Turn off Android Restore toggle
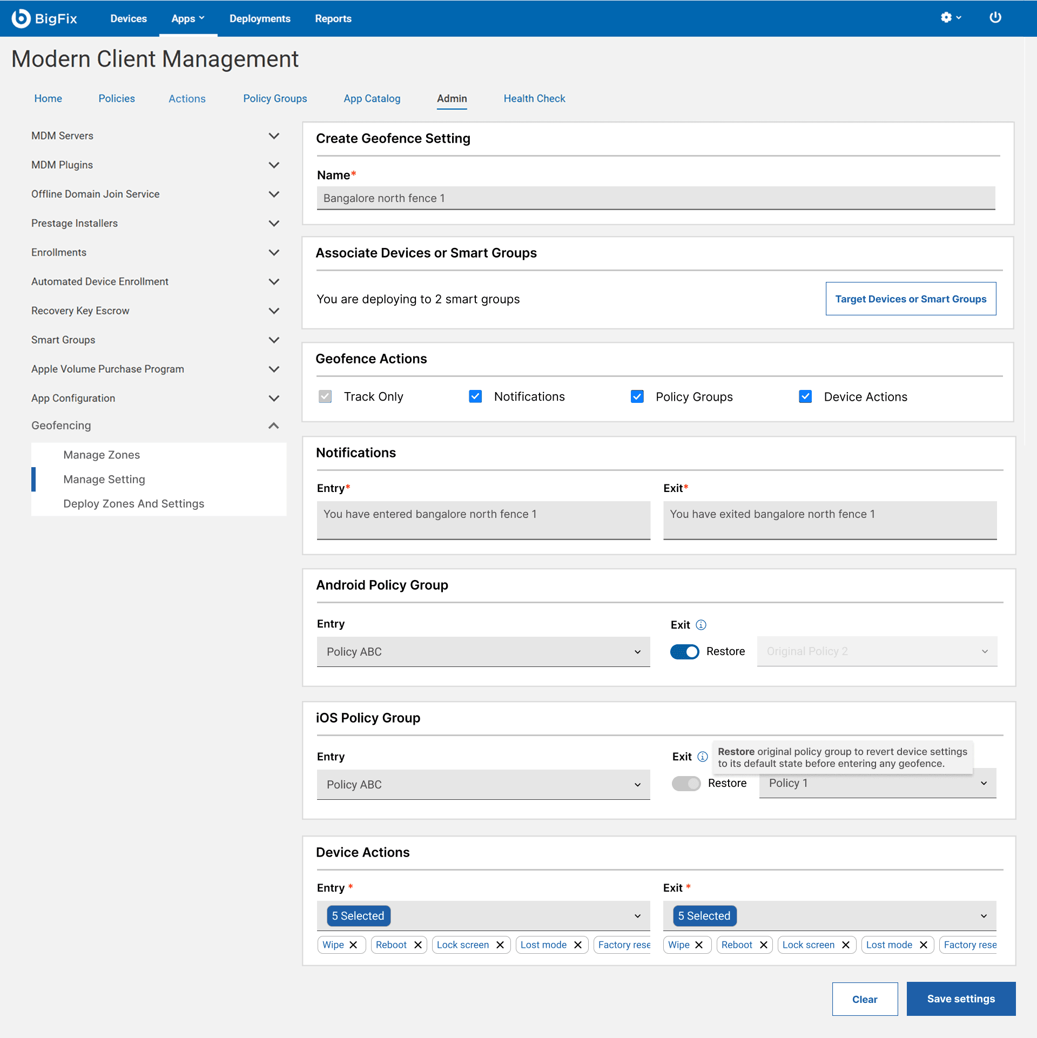The height and width of the screenshot is (1038, 1037). pyautogui.click(x=685, y=652)
